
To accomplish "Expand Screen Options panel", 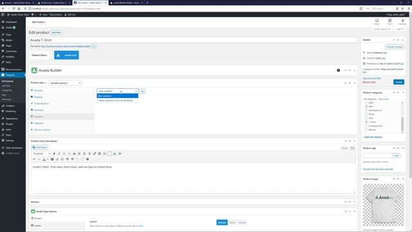I will tap(382, 29).
